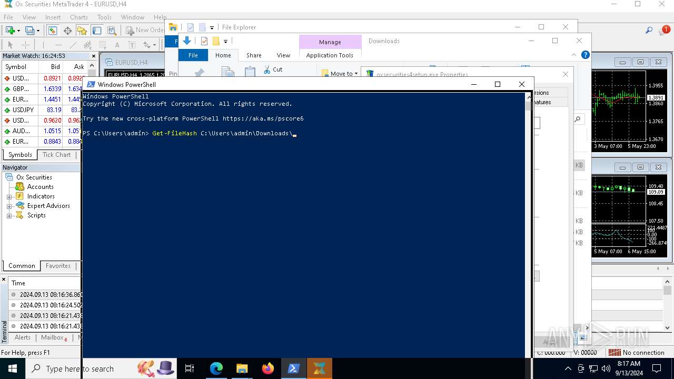This screenshot has width=674, height=379.
Task: Click the Scripts scroll icon in Navigator
Action: (19, 215)
